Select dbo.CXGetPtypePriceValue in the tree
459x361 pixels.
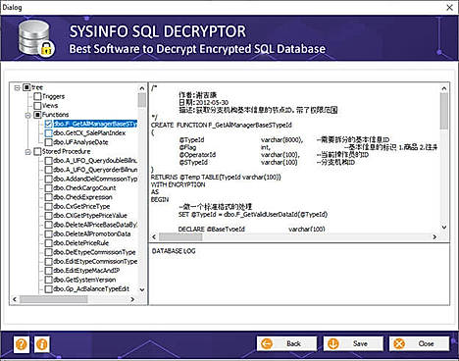point(90,216)
